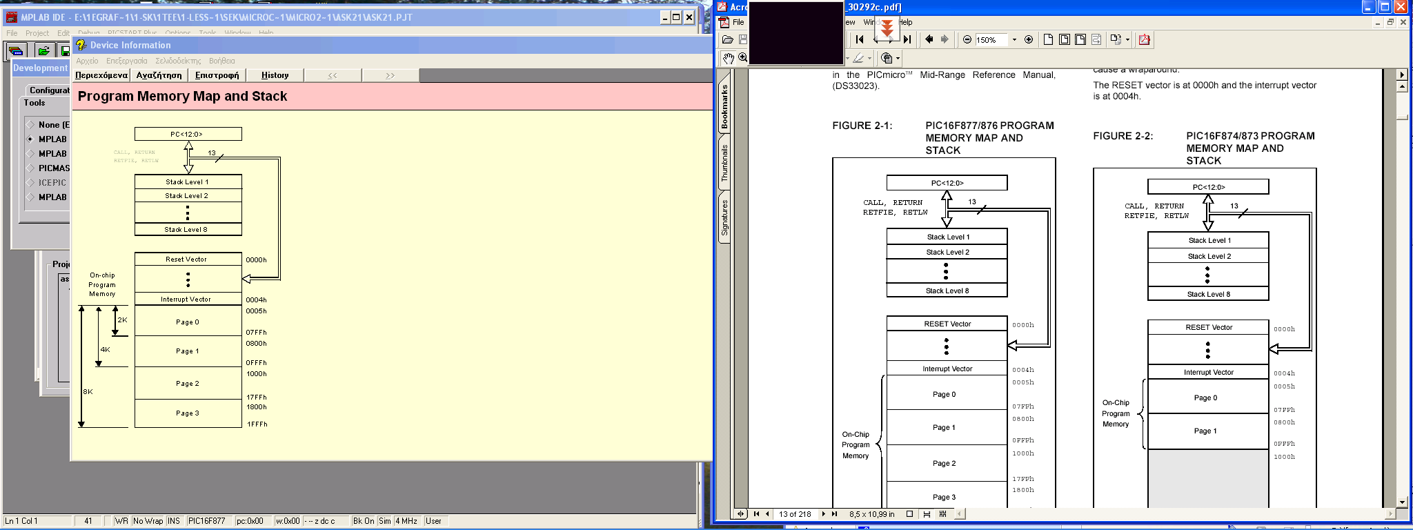Open the Σελιδοδείκτης menu in Device Information

(x=178, y=61)
